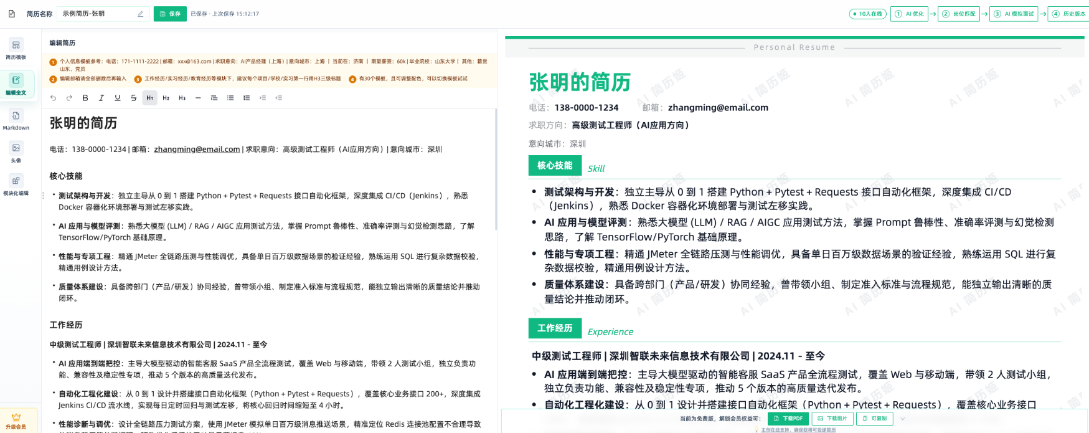
Task: Toggle bulleted list formatting
Action: point(230,98)
